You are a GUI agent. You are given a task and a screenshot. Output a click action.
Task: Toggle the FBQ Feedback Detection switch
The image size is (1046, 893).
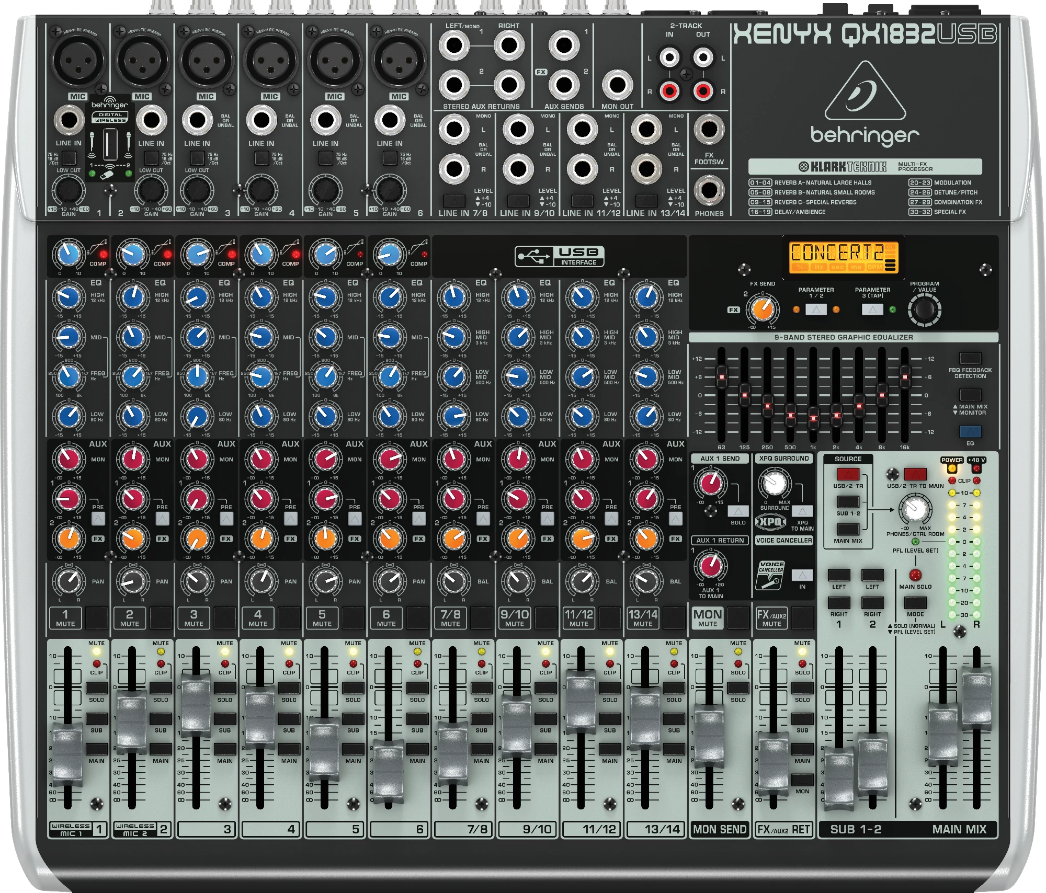970,359
